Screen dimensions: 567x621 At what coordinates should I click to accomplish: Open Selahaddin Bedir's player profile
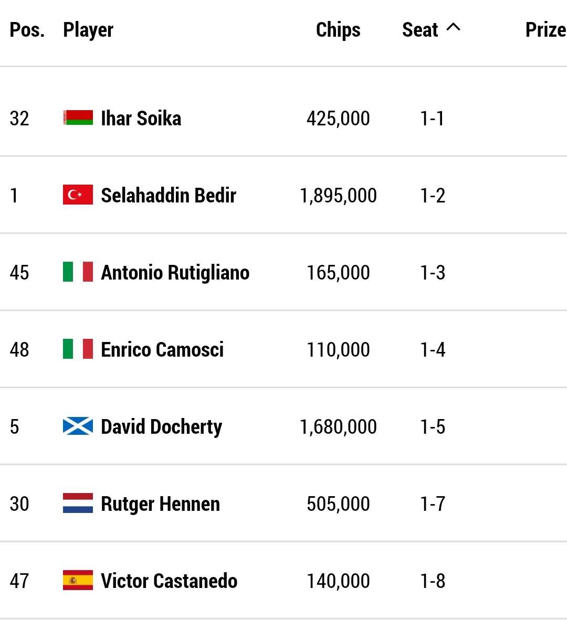(169, 195)
